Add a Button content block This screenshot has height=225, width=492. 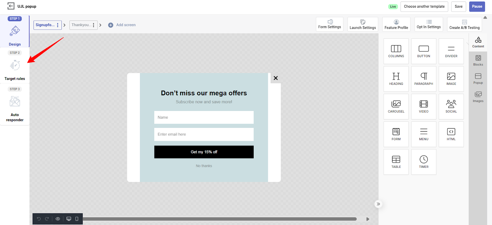coord(424,51)
